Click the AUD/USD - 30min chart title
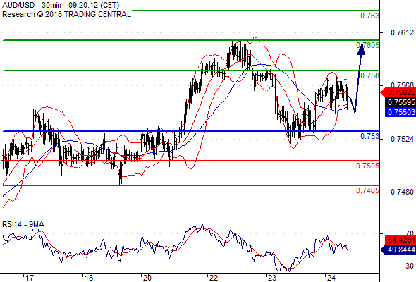The image size is (416, 282). pyautogui.click(x=61, y=5)
